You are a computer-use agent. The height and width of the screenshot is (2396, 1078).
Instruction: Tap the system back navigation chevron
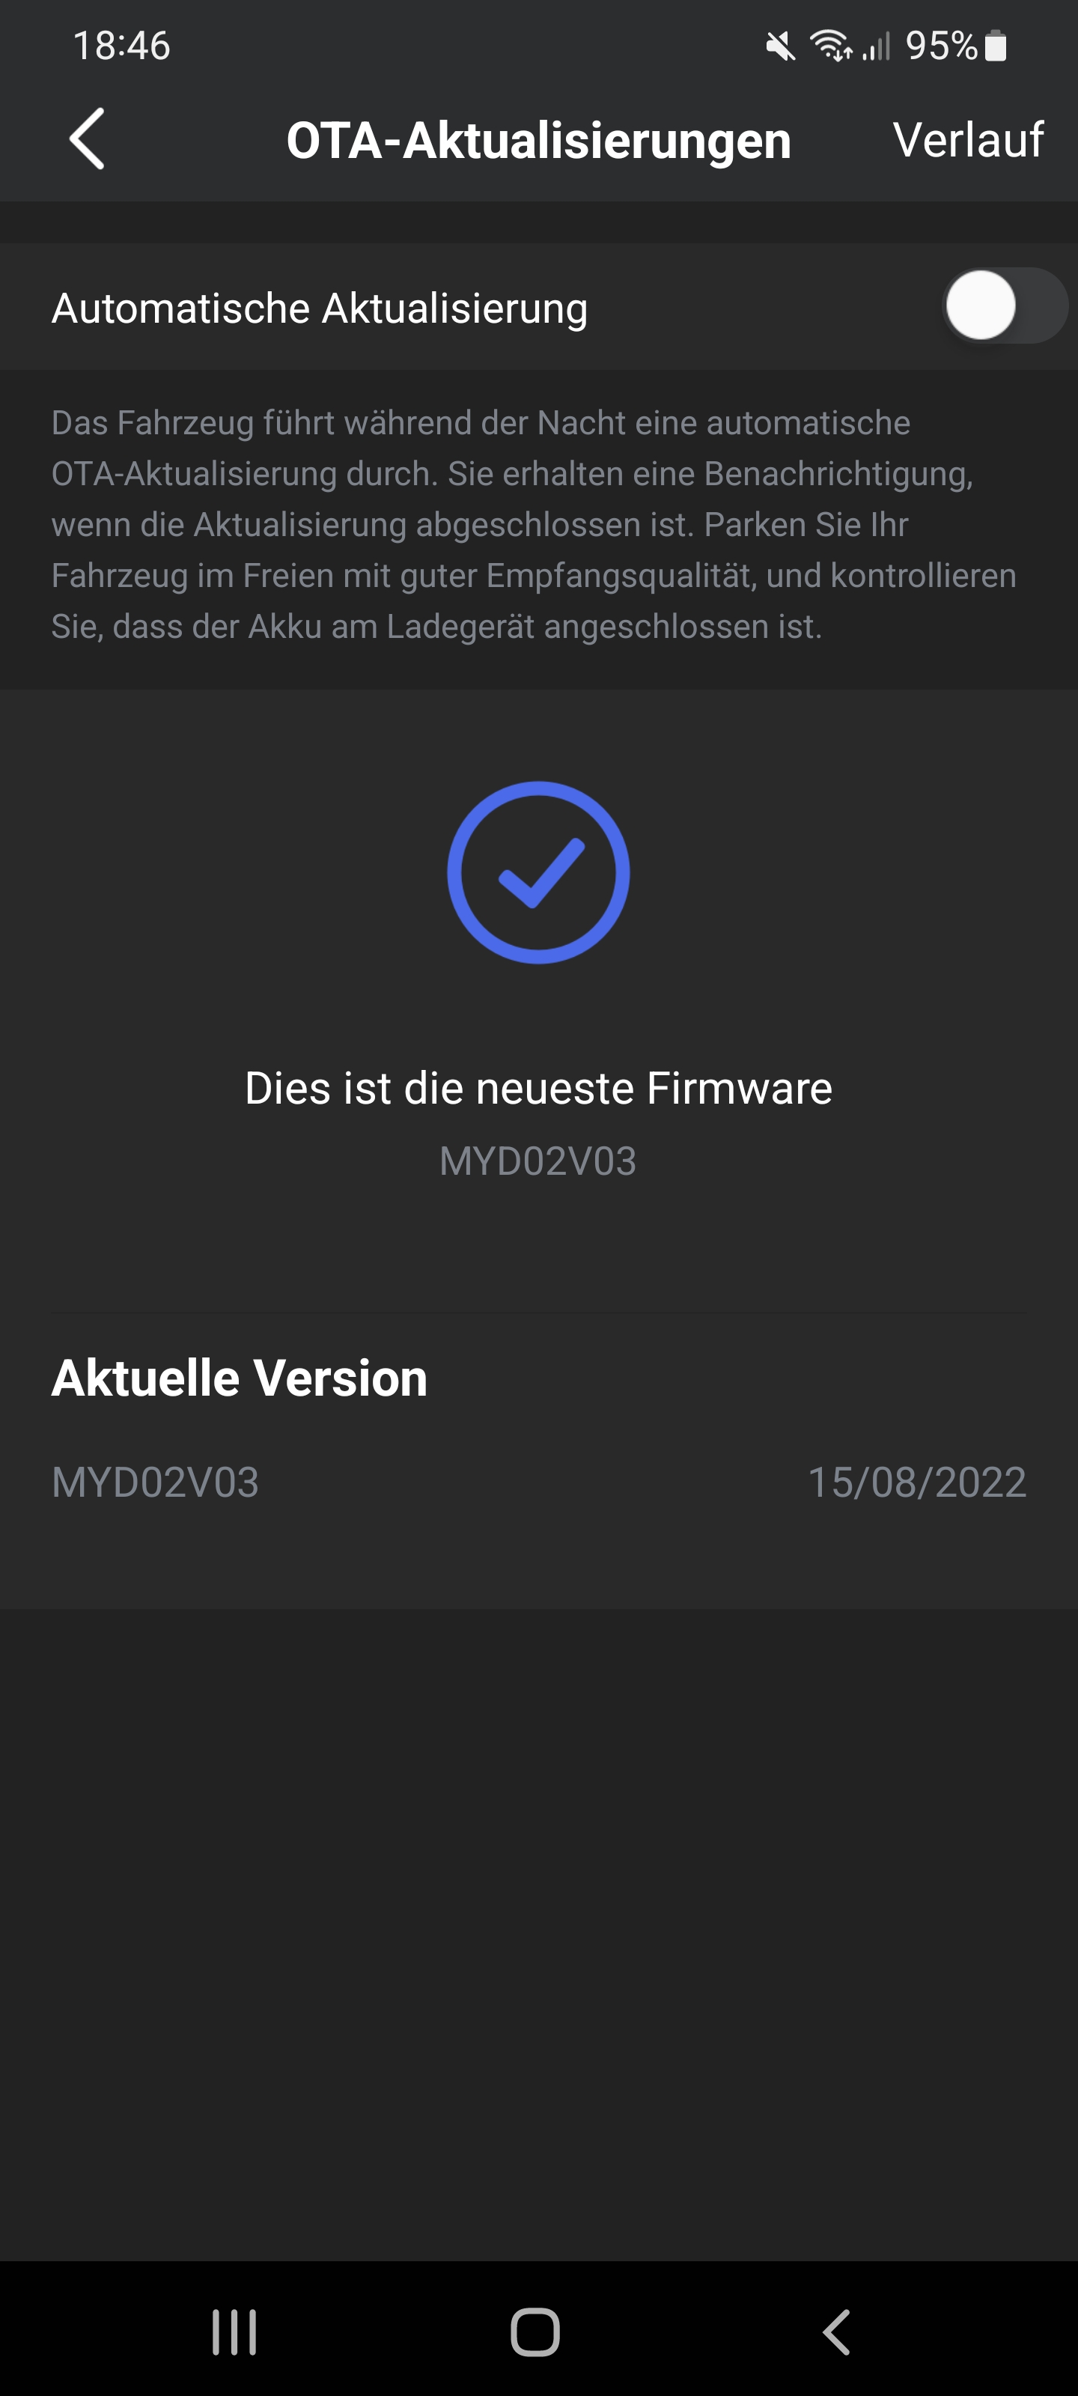[x=837, y=2332]
